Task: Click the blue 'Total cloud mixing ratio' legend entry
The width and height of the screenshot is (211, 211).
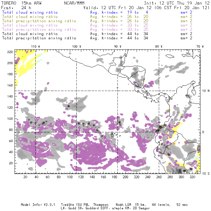Action: click(x=30, y=13)
